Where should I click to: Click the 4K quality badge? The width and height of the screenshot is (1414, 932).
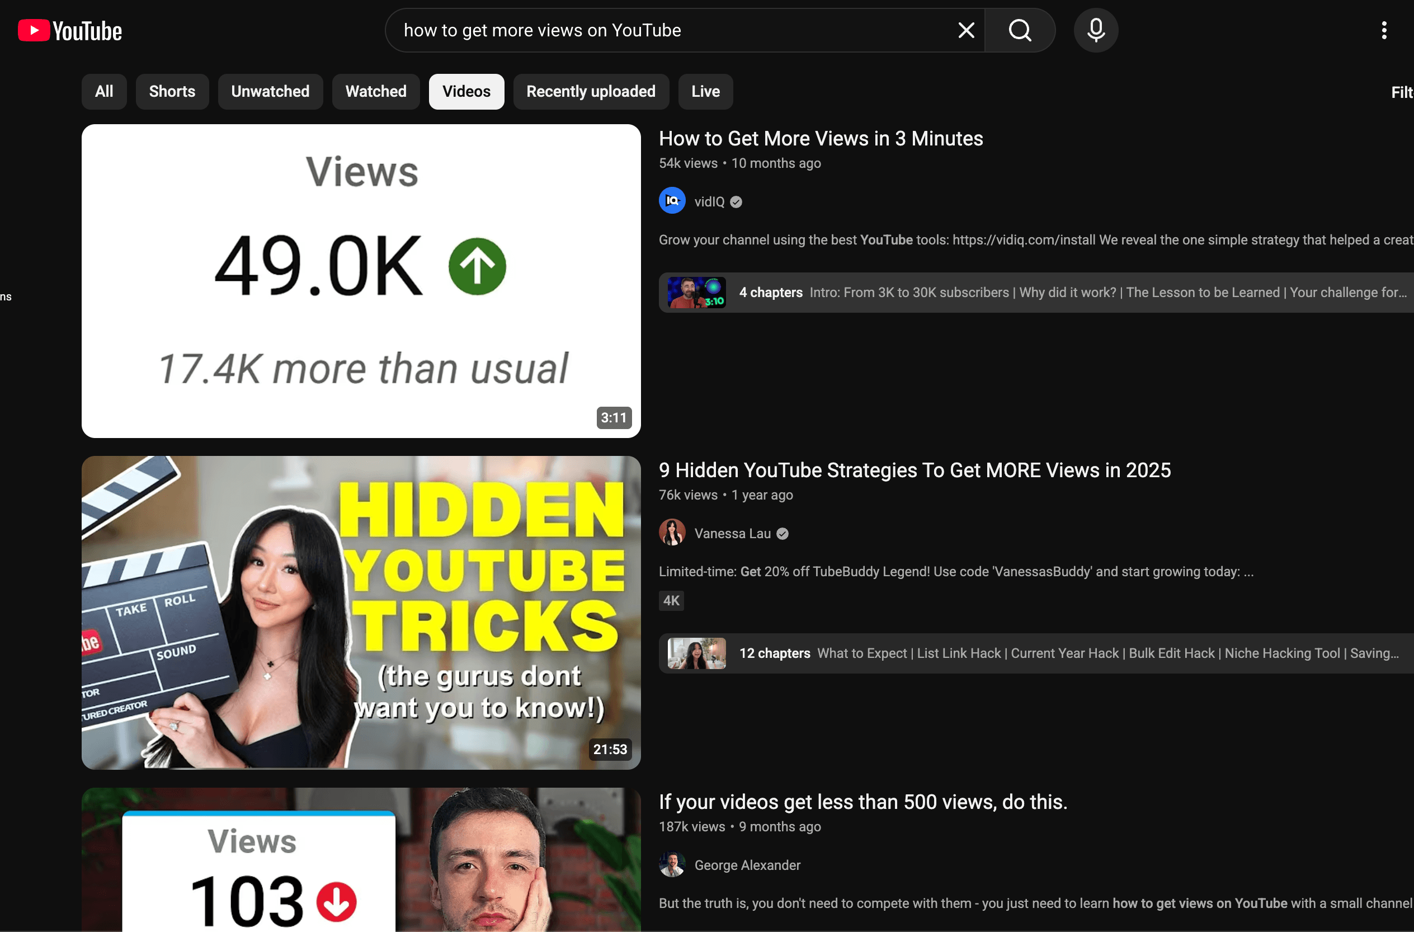[x=671, y=600]
